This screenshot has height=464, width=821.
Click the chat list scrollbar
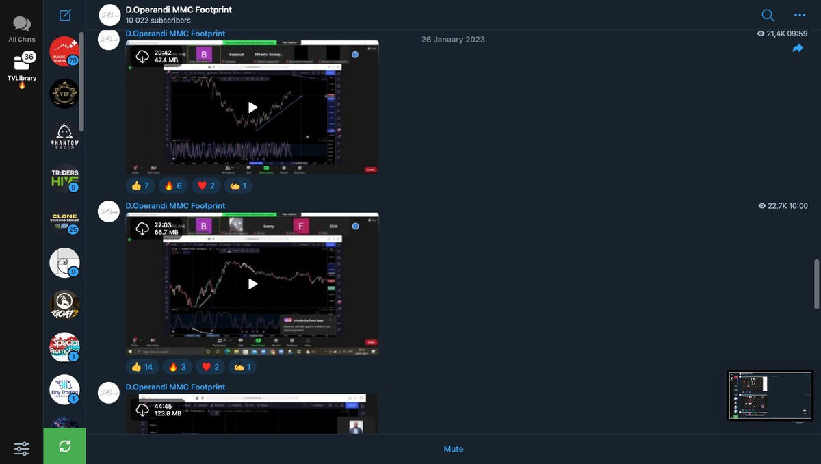point(81,82)
